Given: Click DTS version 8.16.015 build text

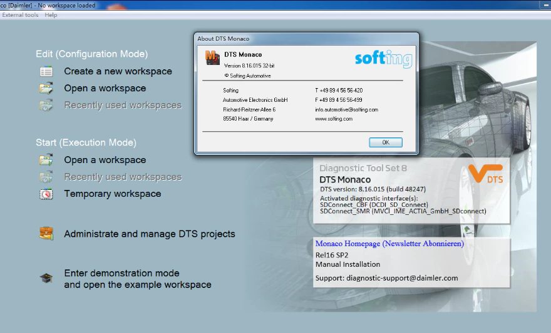Looking at the screenshot, I should 373,189.
